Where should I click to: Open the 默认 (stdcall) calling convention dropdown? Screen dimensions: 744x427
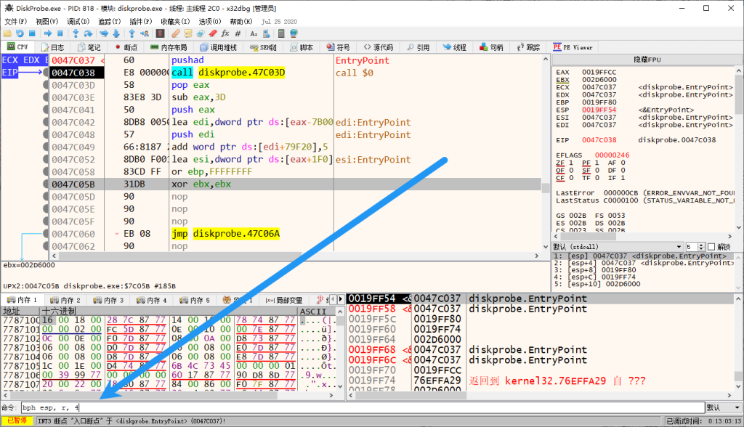(x=618, y=247)
